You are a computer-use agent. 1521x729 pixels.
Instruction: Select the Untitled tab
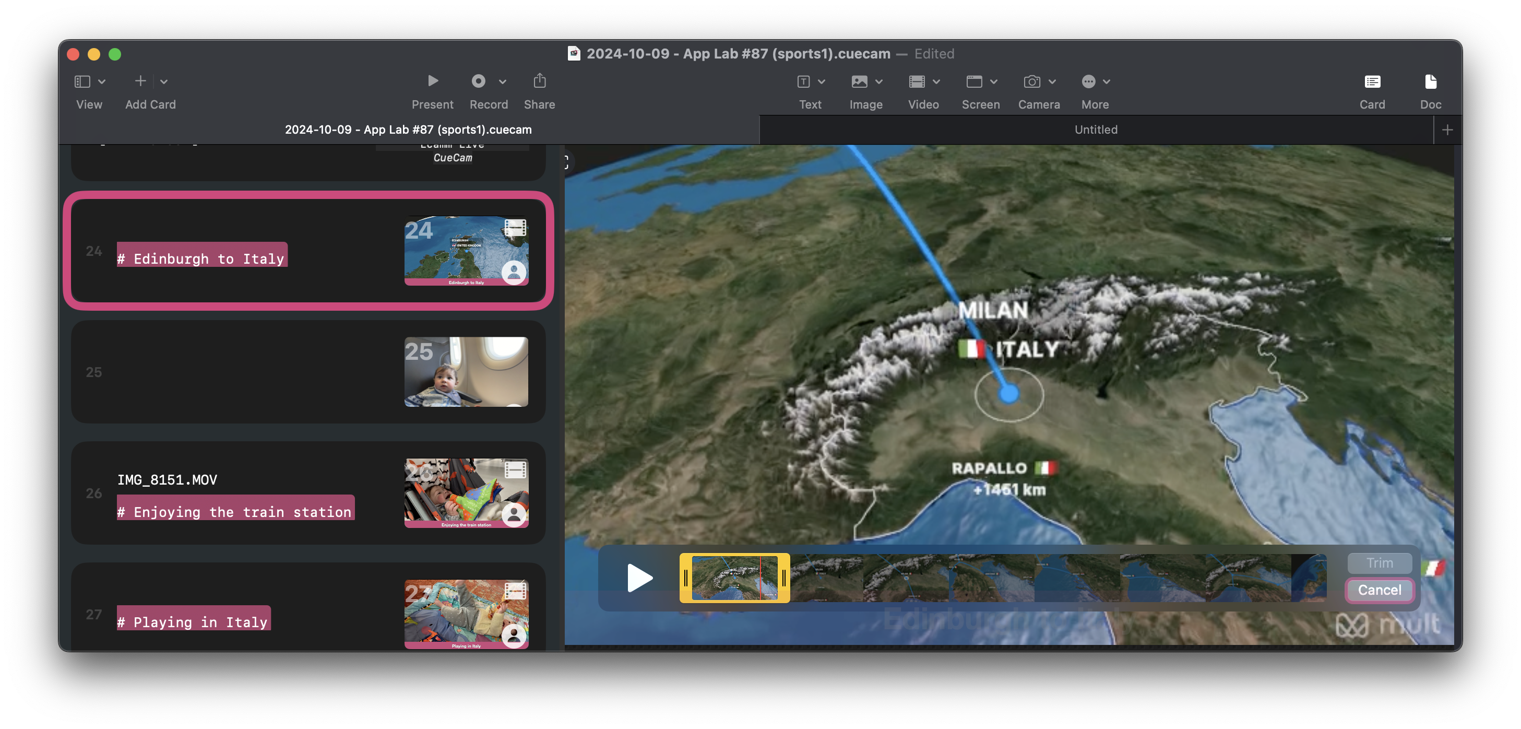(x=1095, y=130)
